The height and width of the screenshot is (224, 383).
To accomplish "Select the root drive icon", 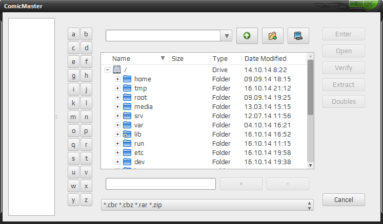I will pos(117,70).
